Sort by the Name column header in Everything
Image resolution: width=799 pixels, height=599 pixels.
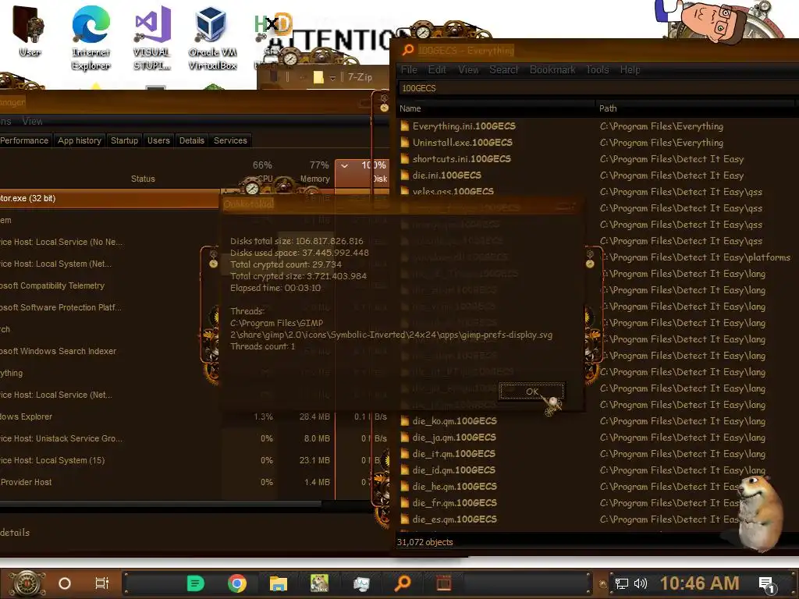(495, 108)
